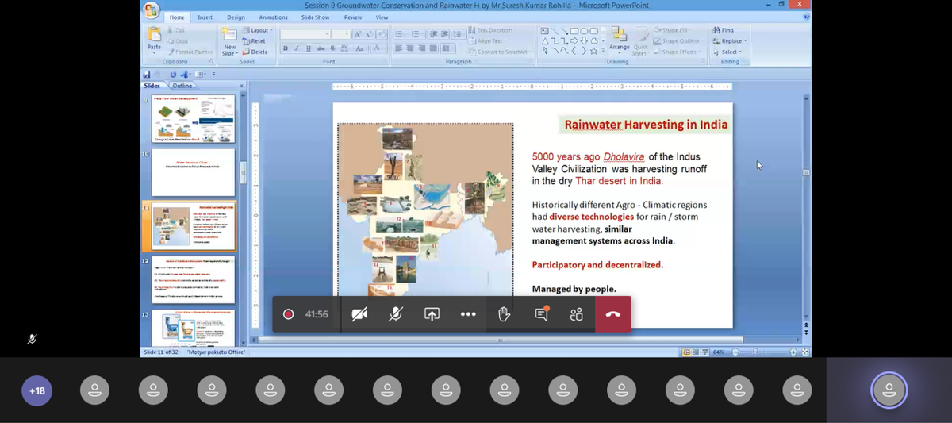The image size is (952, 423).
Task: Open more actions in the meeting toolbar
Action: point(468,314)
